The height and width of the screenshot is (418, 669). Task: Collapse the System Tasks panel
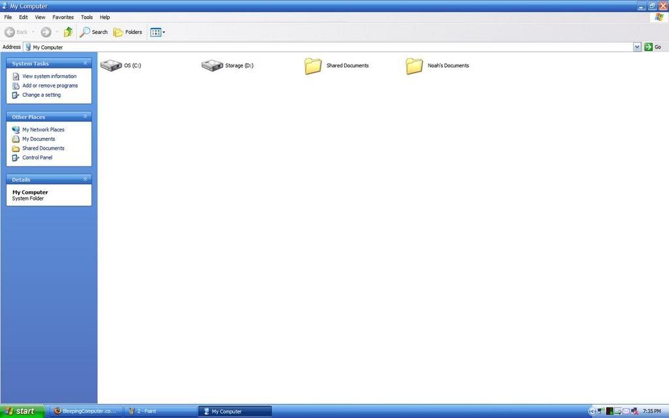(x=86, y=63)
